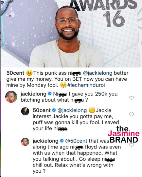The width and height of the screenshot is (142, 177).
Task: Like jackielong's reply mentioning floyd
Action: point(132,145)
